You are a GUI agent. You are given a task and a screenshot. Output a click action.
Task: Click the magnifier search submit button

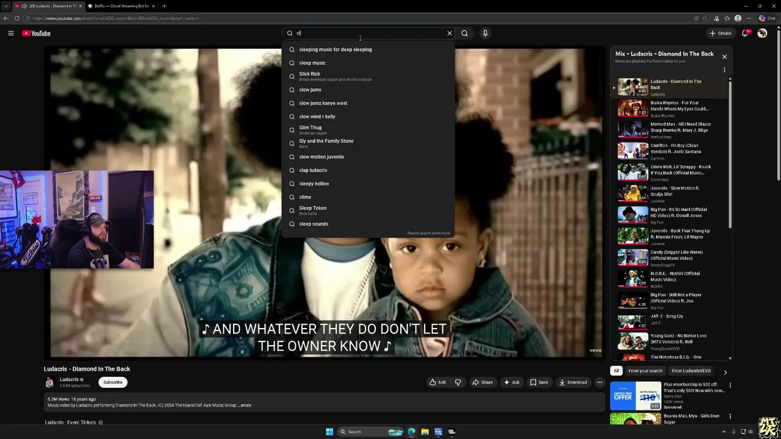[x=464, y=34]
